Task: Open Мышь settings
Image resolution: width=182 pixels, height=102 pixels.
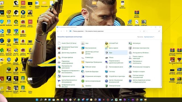Action: [x=109, y=58]
